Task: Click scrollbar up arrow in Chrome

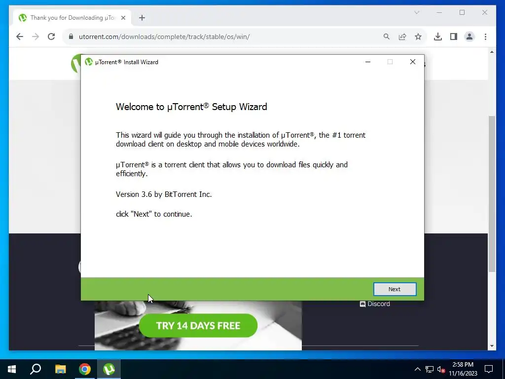Action: [492, 51]
